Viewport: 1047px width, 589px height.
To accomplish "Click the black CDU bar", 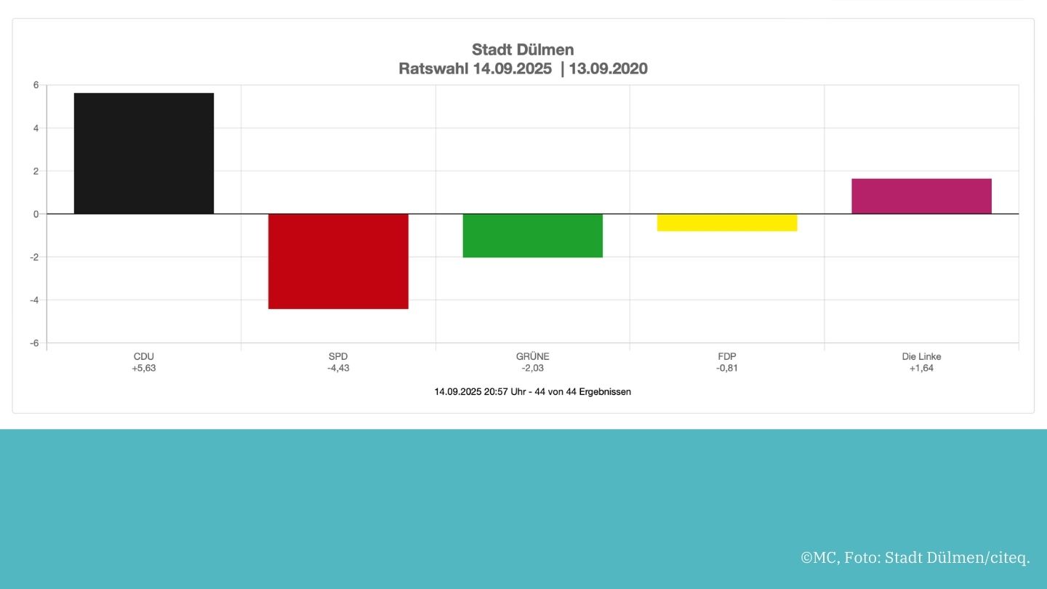I will 144,153.
